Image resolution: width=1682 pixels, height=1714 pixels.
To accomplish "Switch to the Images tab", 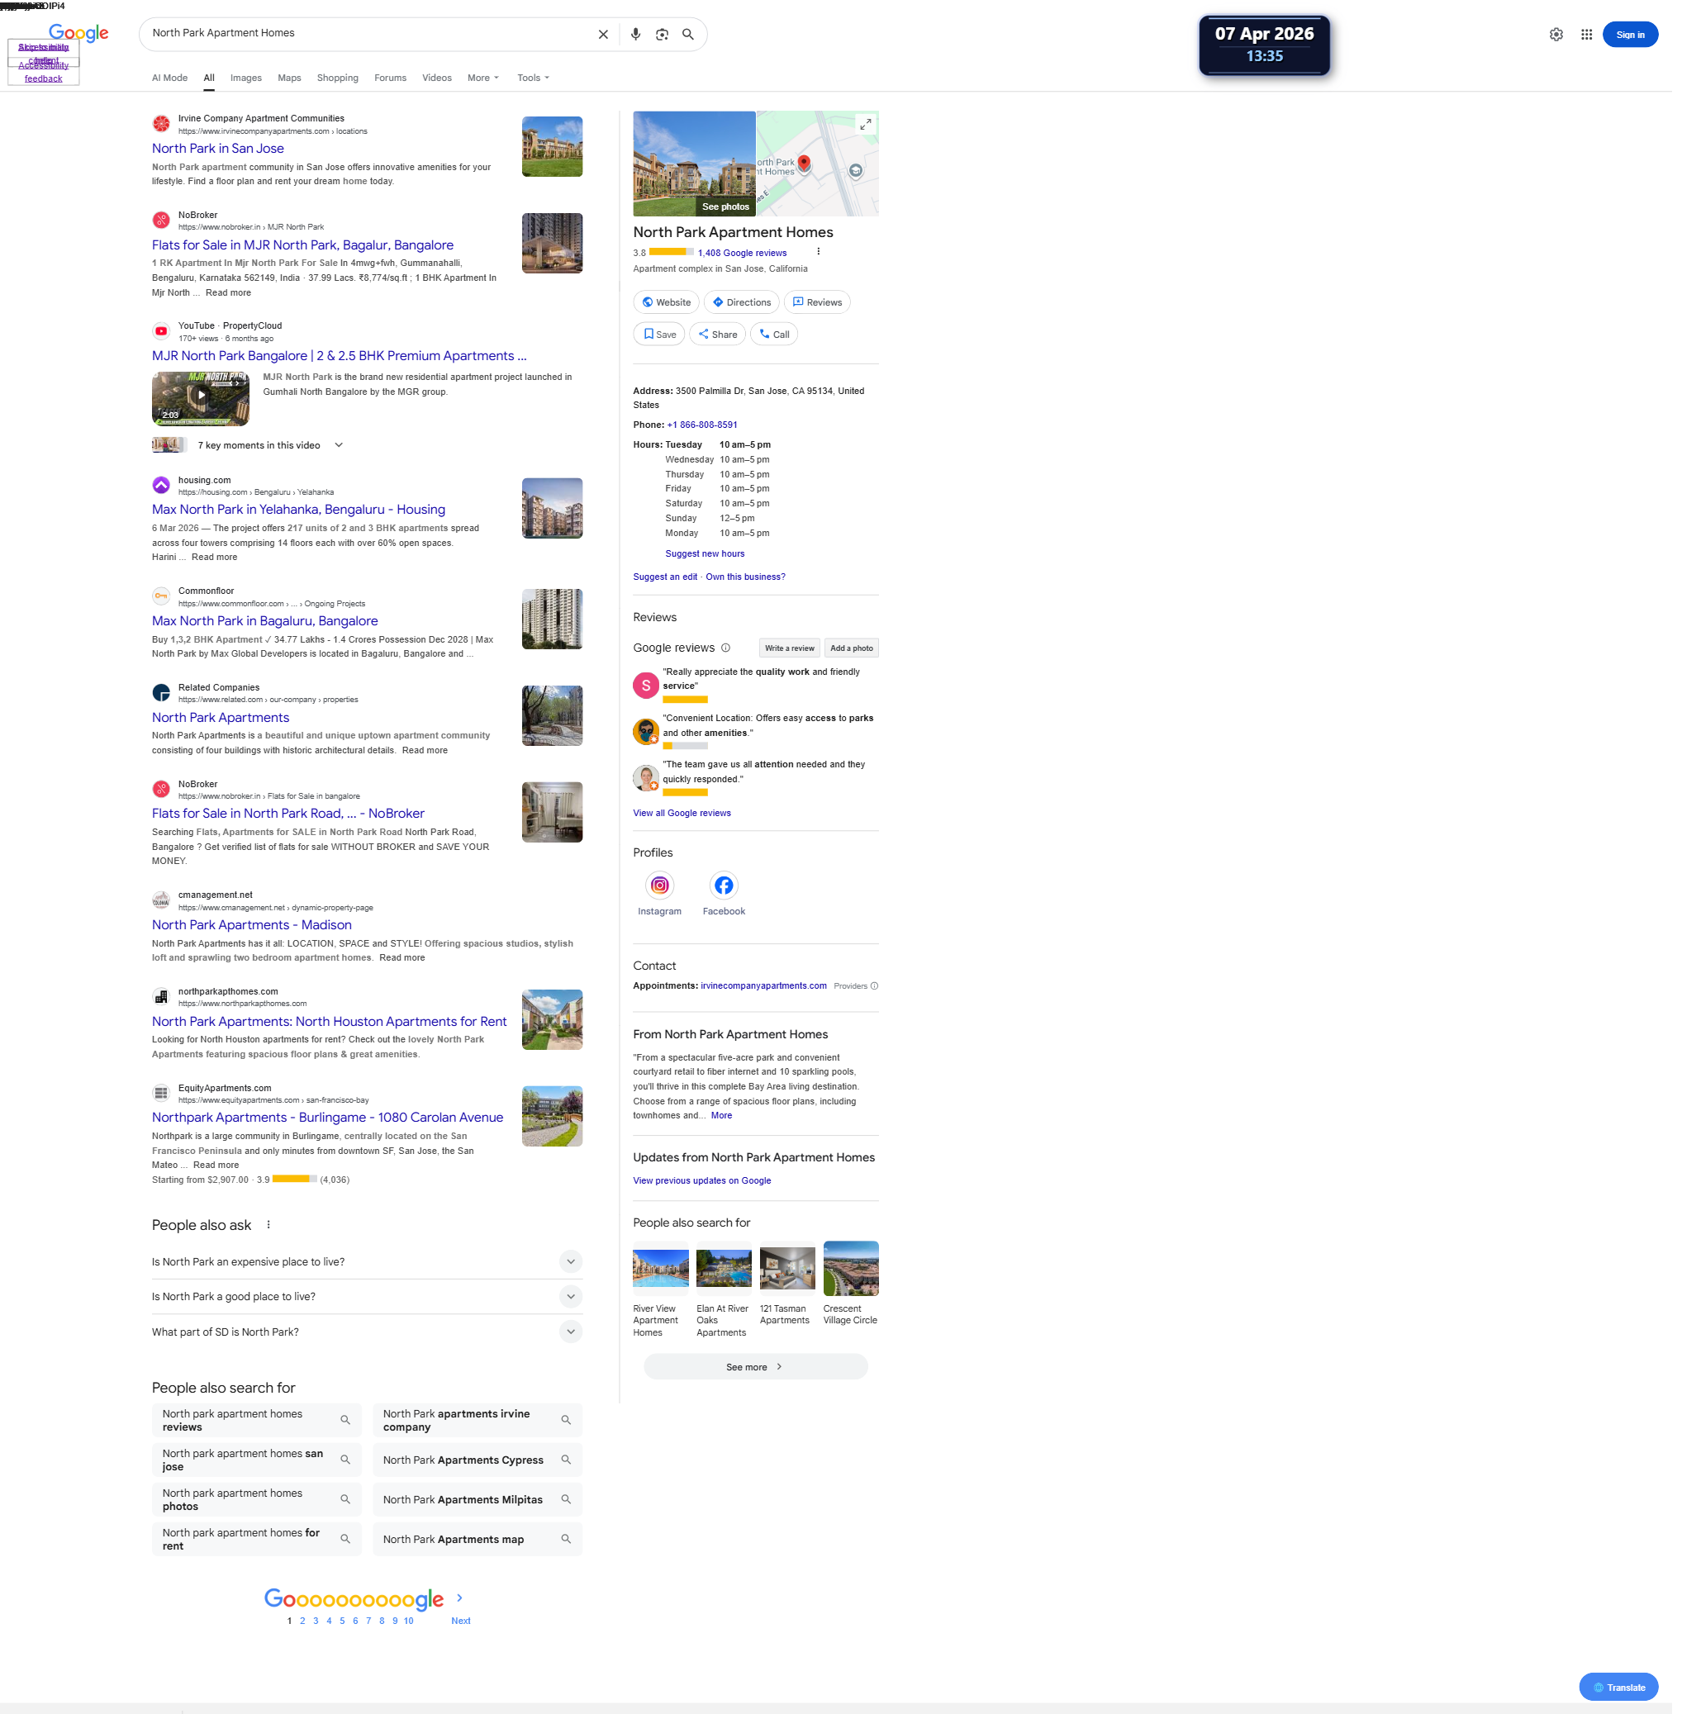I will 245,78.
